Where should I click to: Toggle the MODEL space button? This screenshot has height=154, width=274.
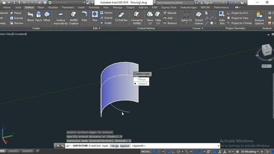(146, 152)
